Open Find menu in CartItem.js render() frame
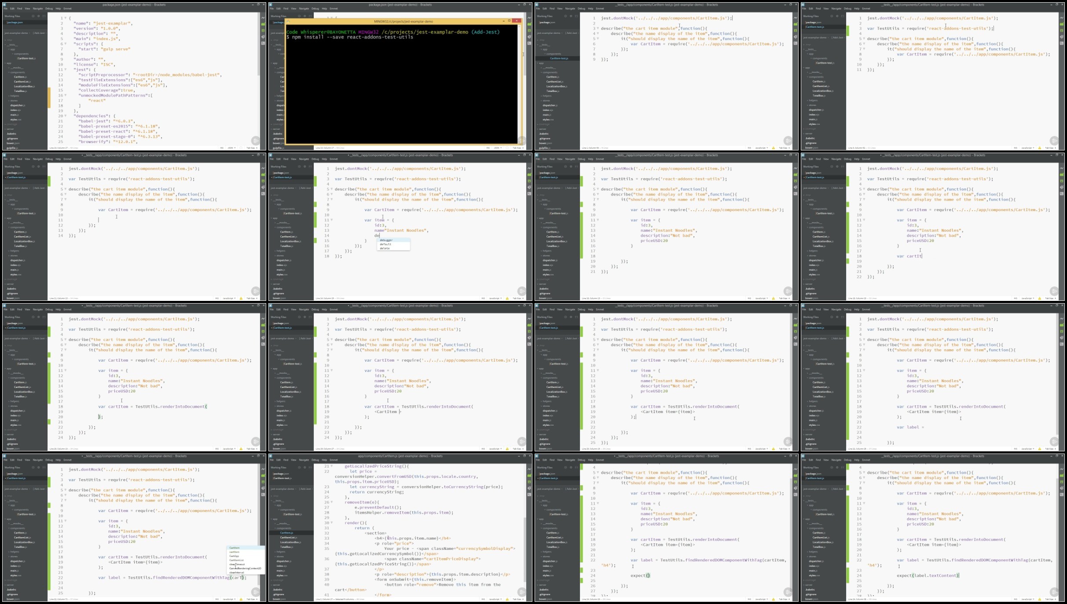1067x604 pixels. [x=286, y=460]
